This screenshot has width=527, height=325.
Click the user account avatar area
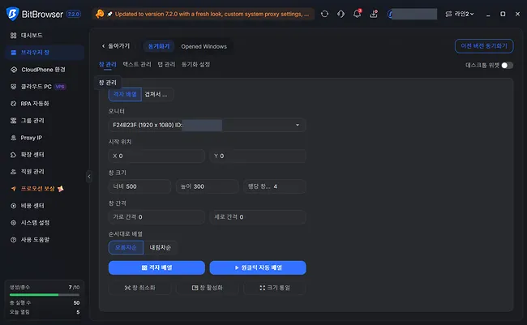(x=413, y=14)
